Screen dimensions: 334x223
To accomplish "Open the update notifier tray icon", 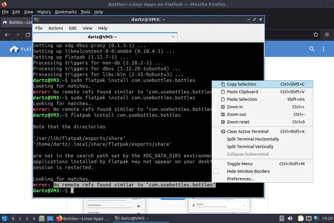I will [x=317, y=218].
